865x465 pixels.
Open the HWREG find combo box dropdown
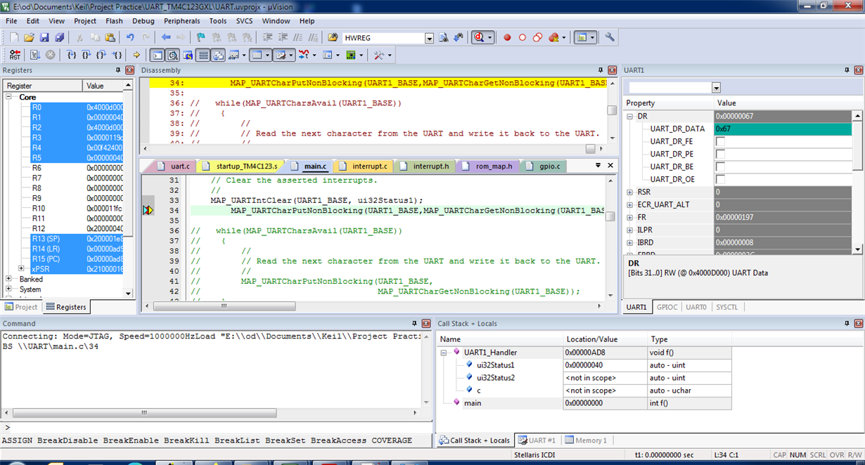pyautogui.click(x=429, y=38)
